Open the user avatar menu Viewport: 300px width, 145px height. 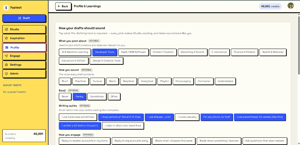point(291,6)
